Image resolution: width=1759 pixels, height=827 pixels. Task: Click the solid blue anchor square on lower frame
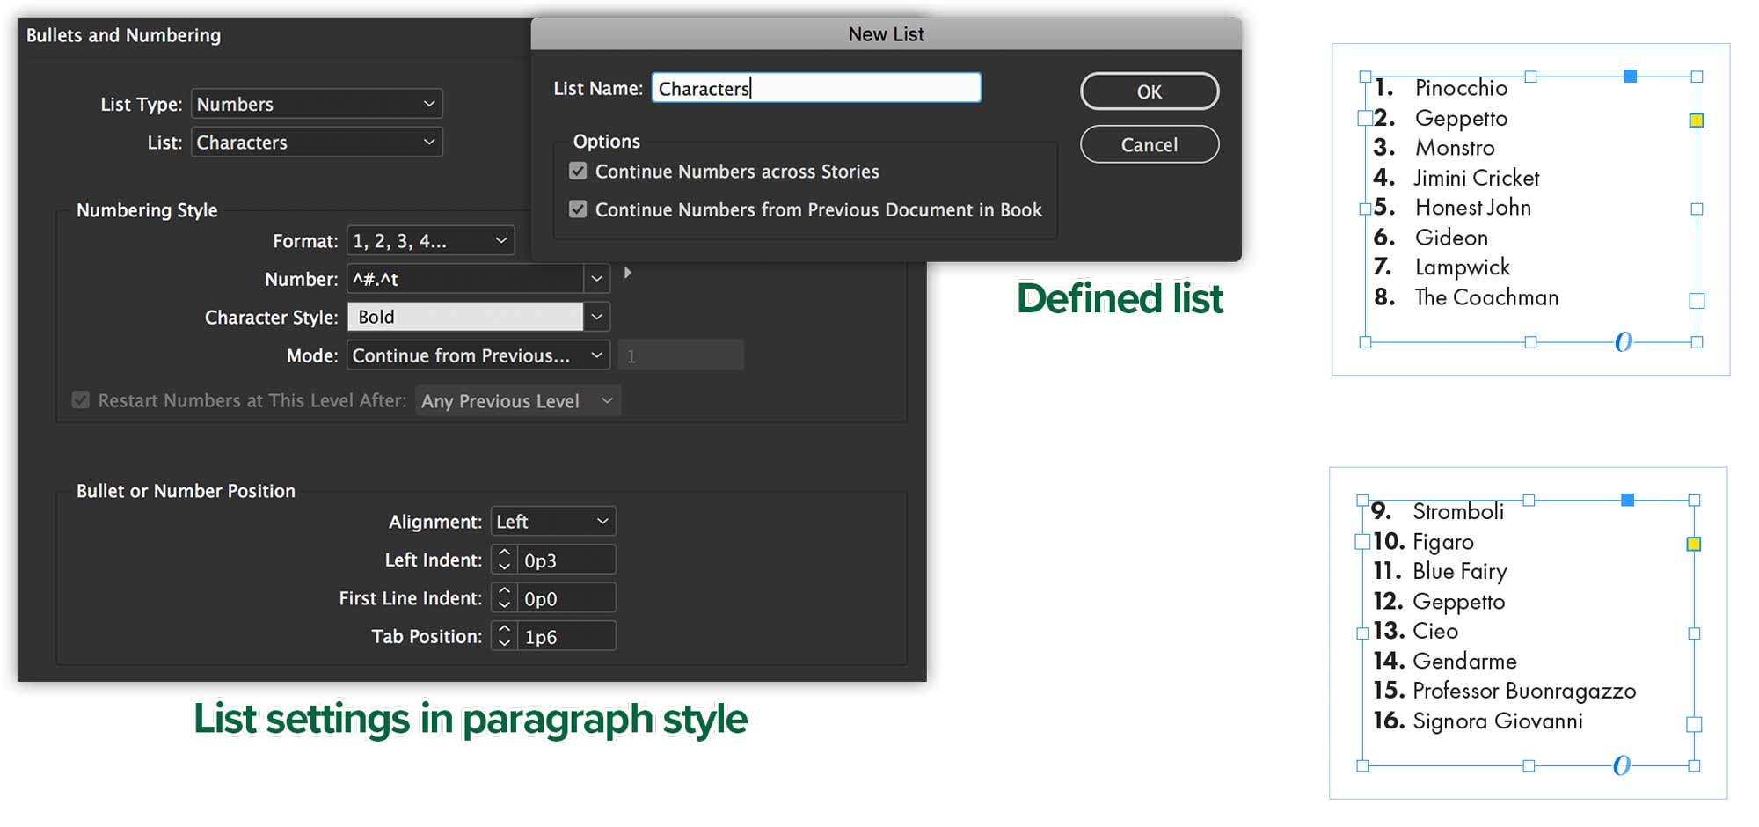coord(1628,500)
